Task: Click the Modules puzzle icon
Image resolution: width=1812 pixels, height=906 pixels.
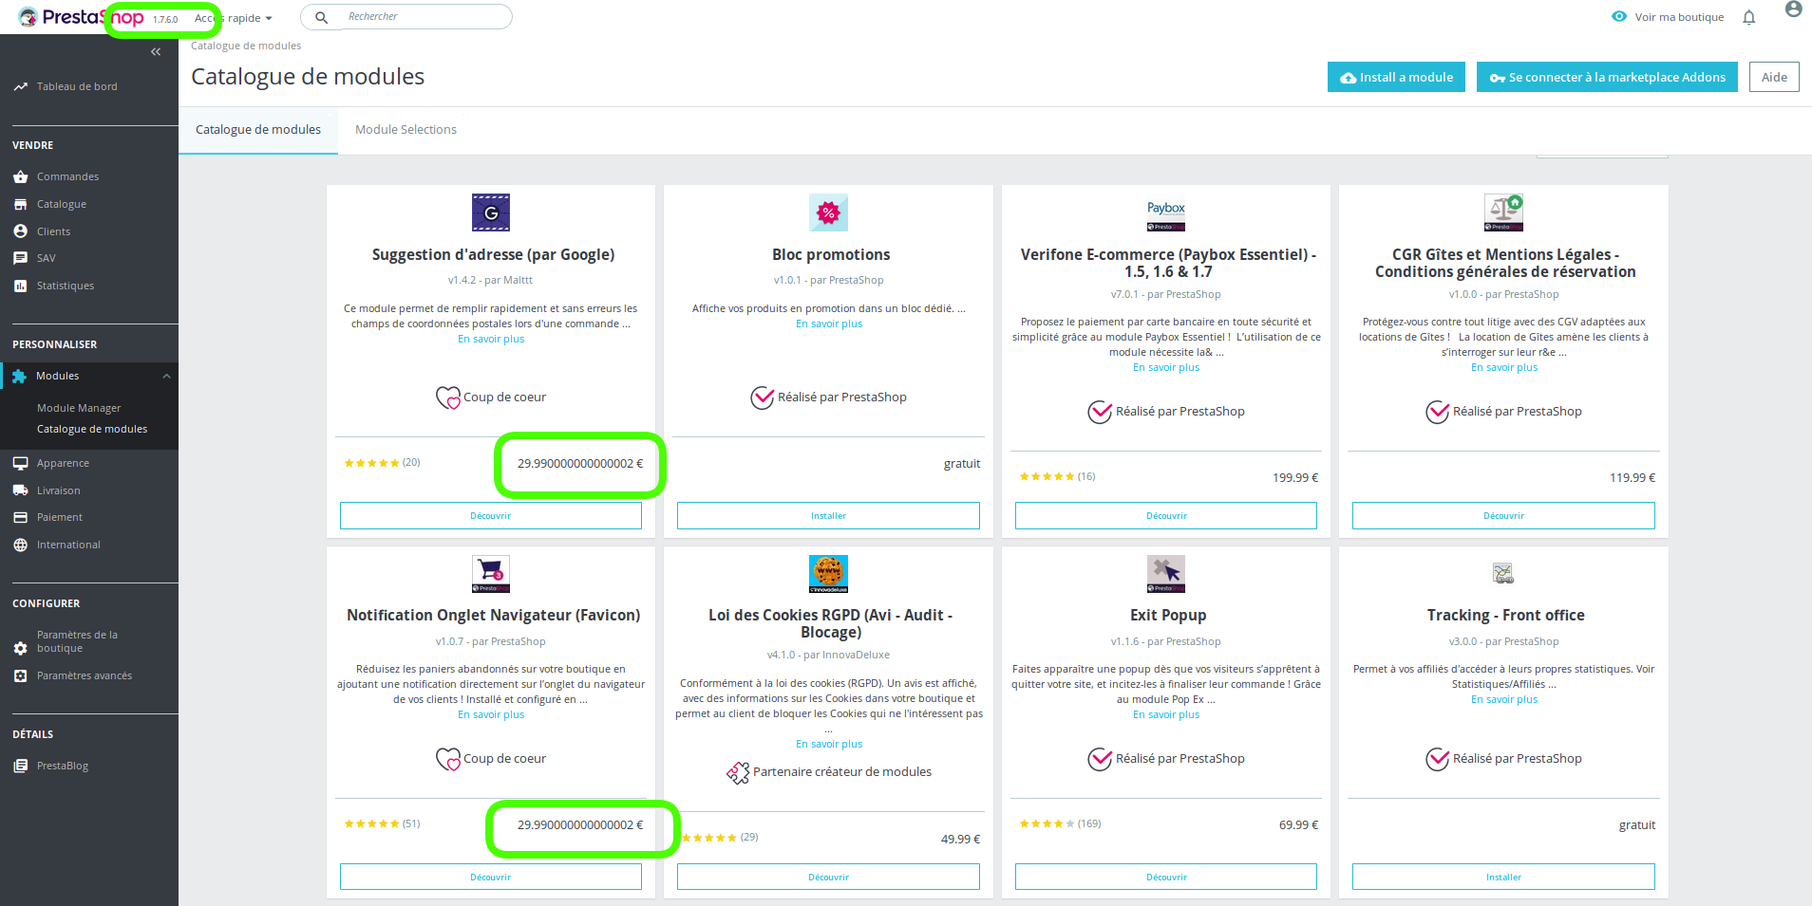Action: click(x=19, y=376)
